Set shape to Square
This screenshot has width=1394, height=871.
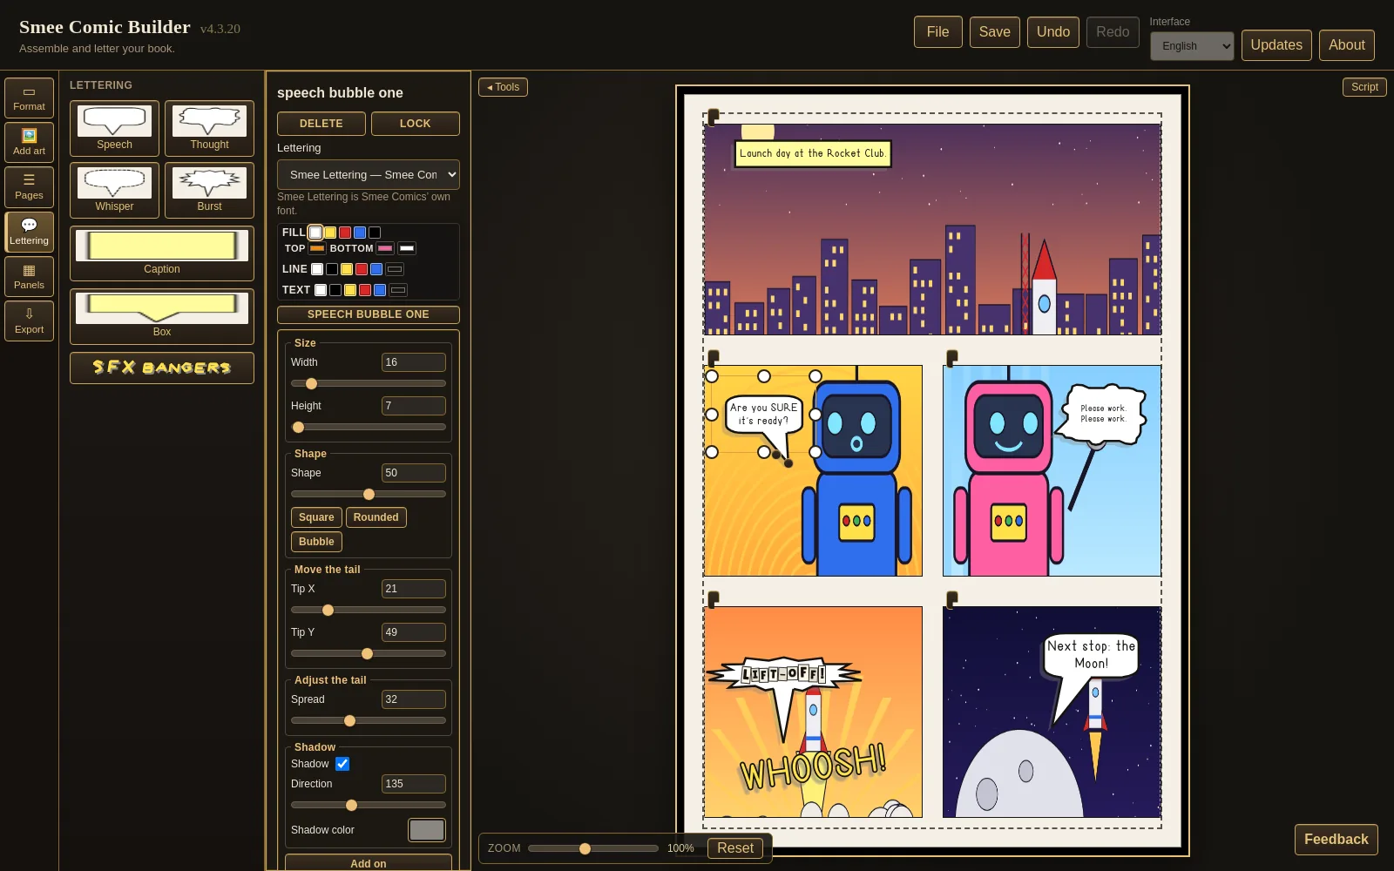click(316, 517)
